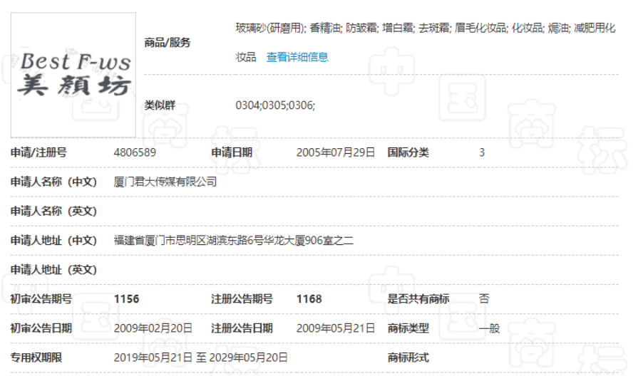Click the 商品/服务 label
Viewport: 643px width, 376px height.
point(168,43)
